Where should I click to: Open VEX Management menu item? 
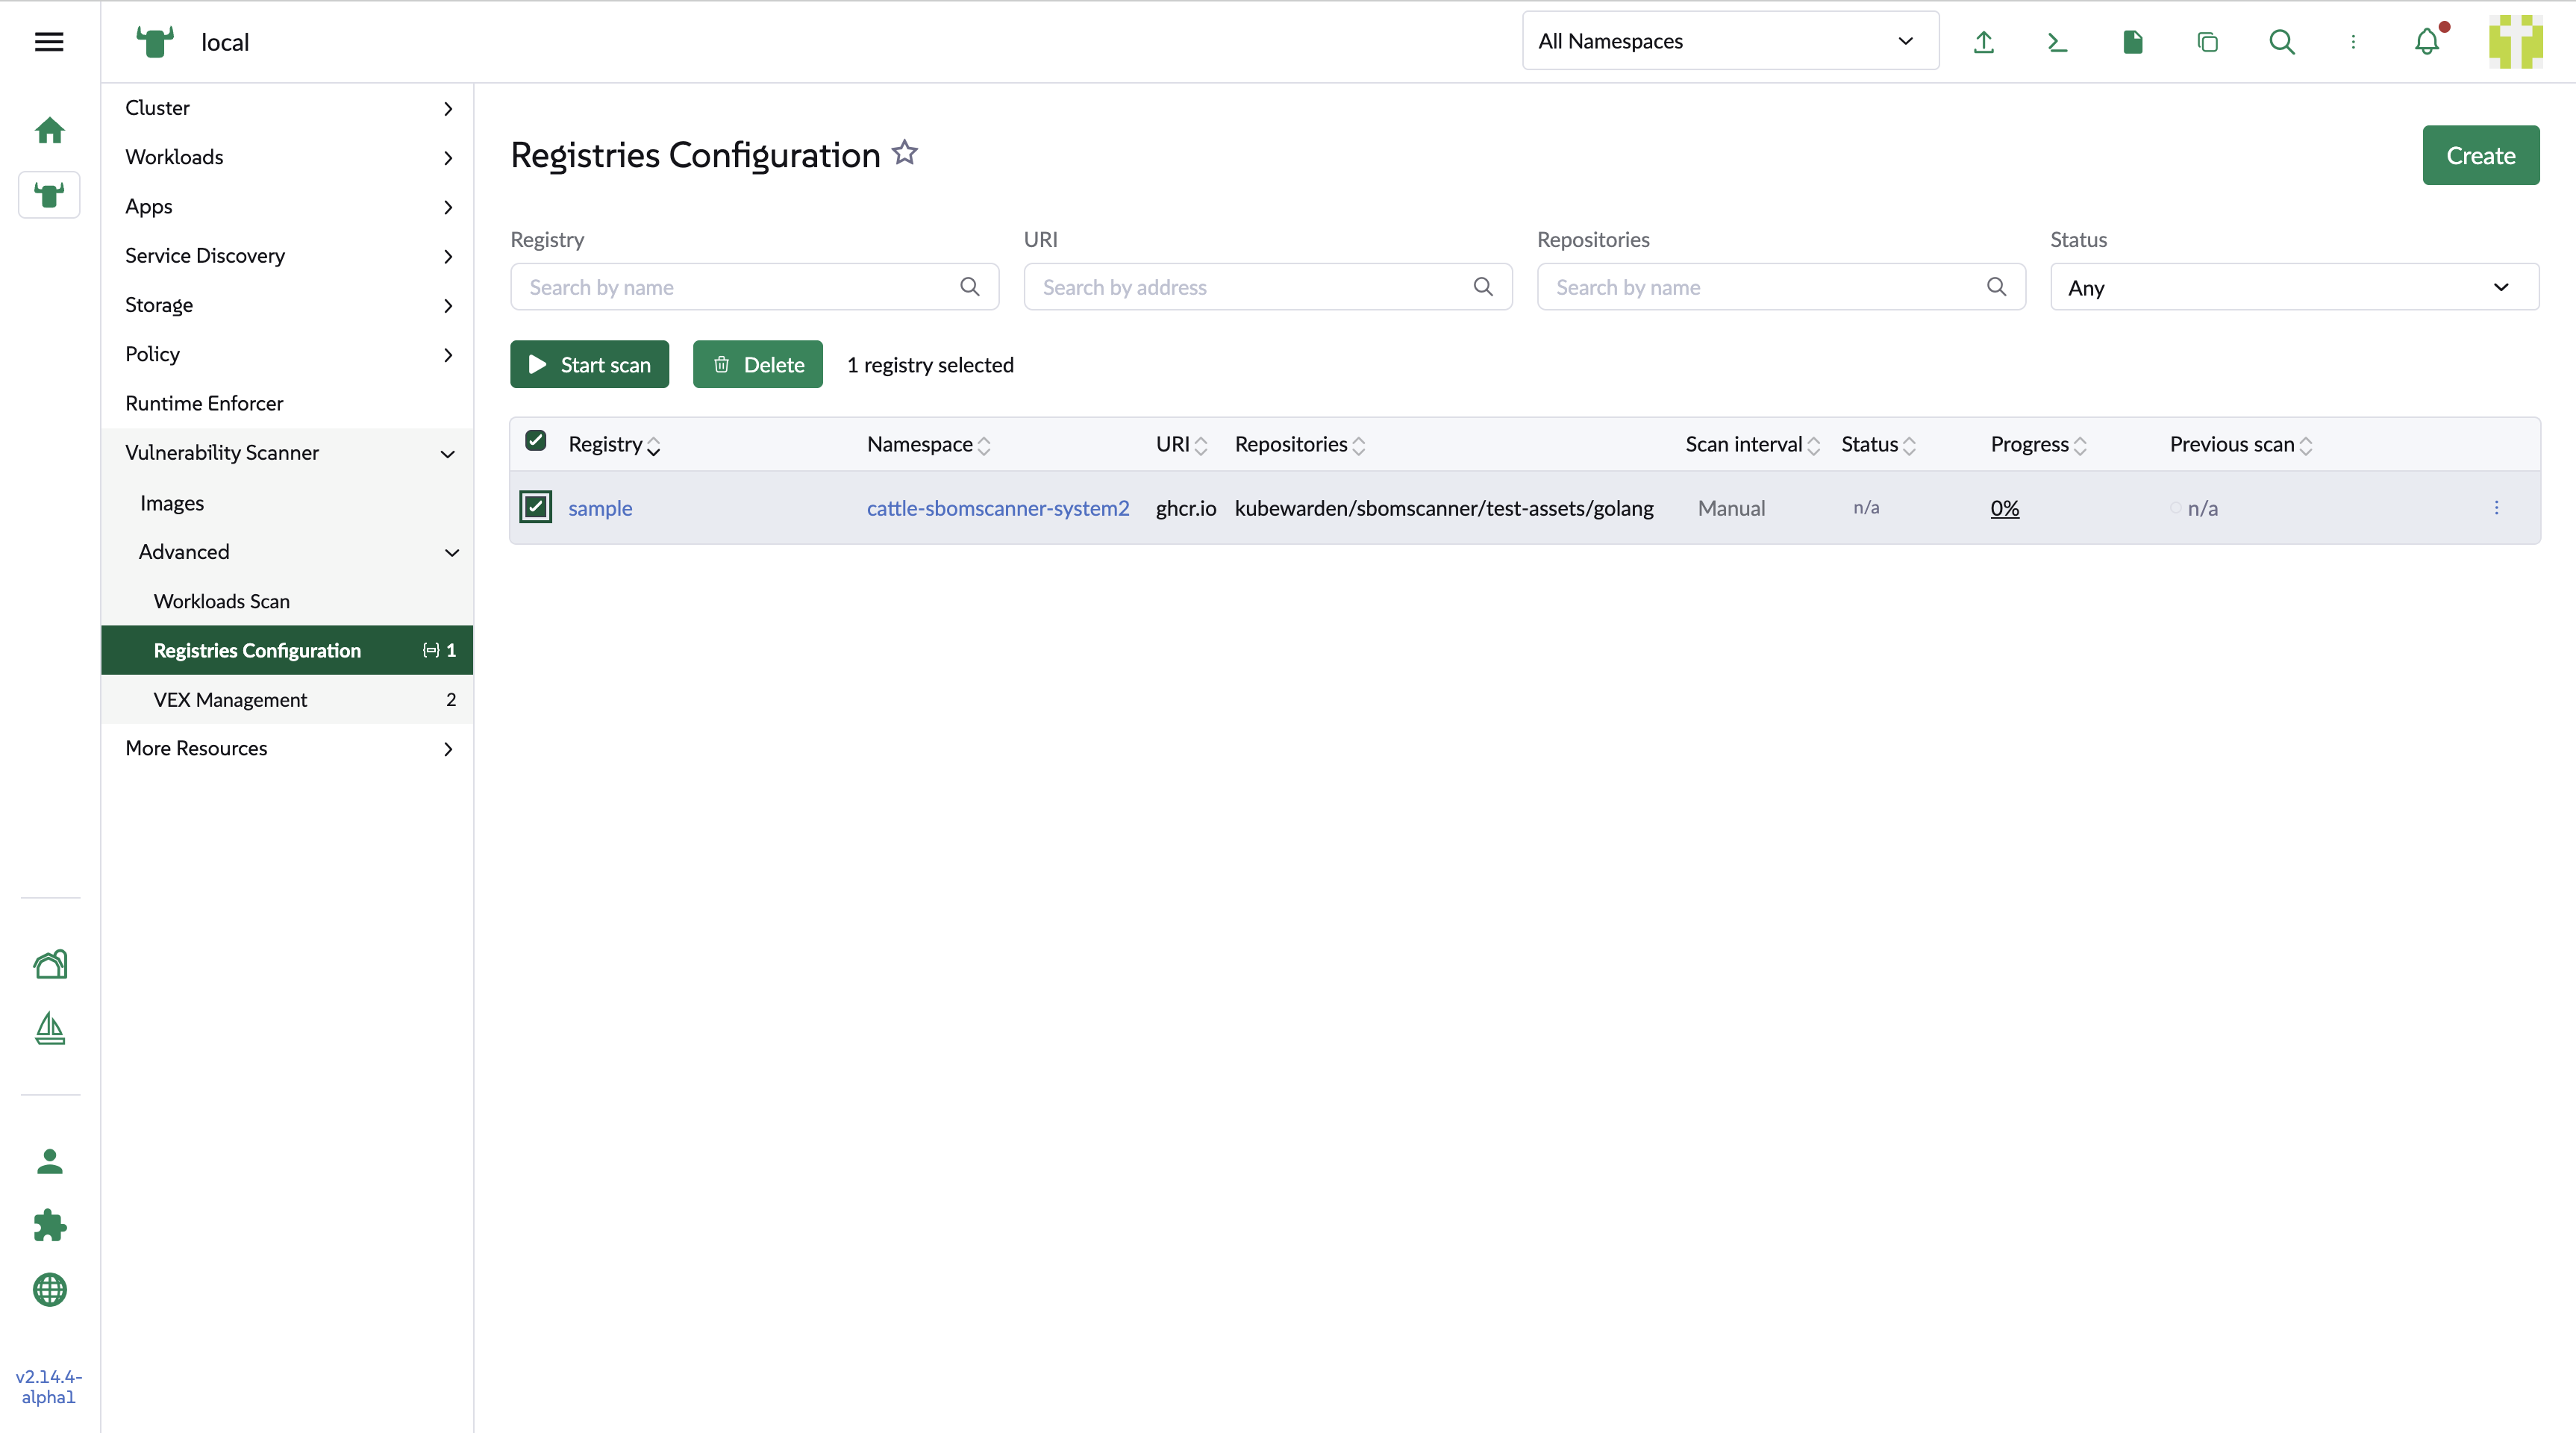point(287,699)
